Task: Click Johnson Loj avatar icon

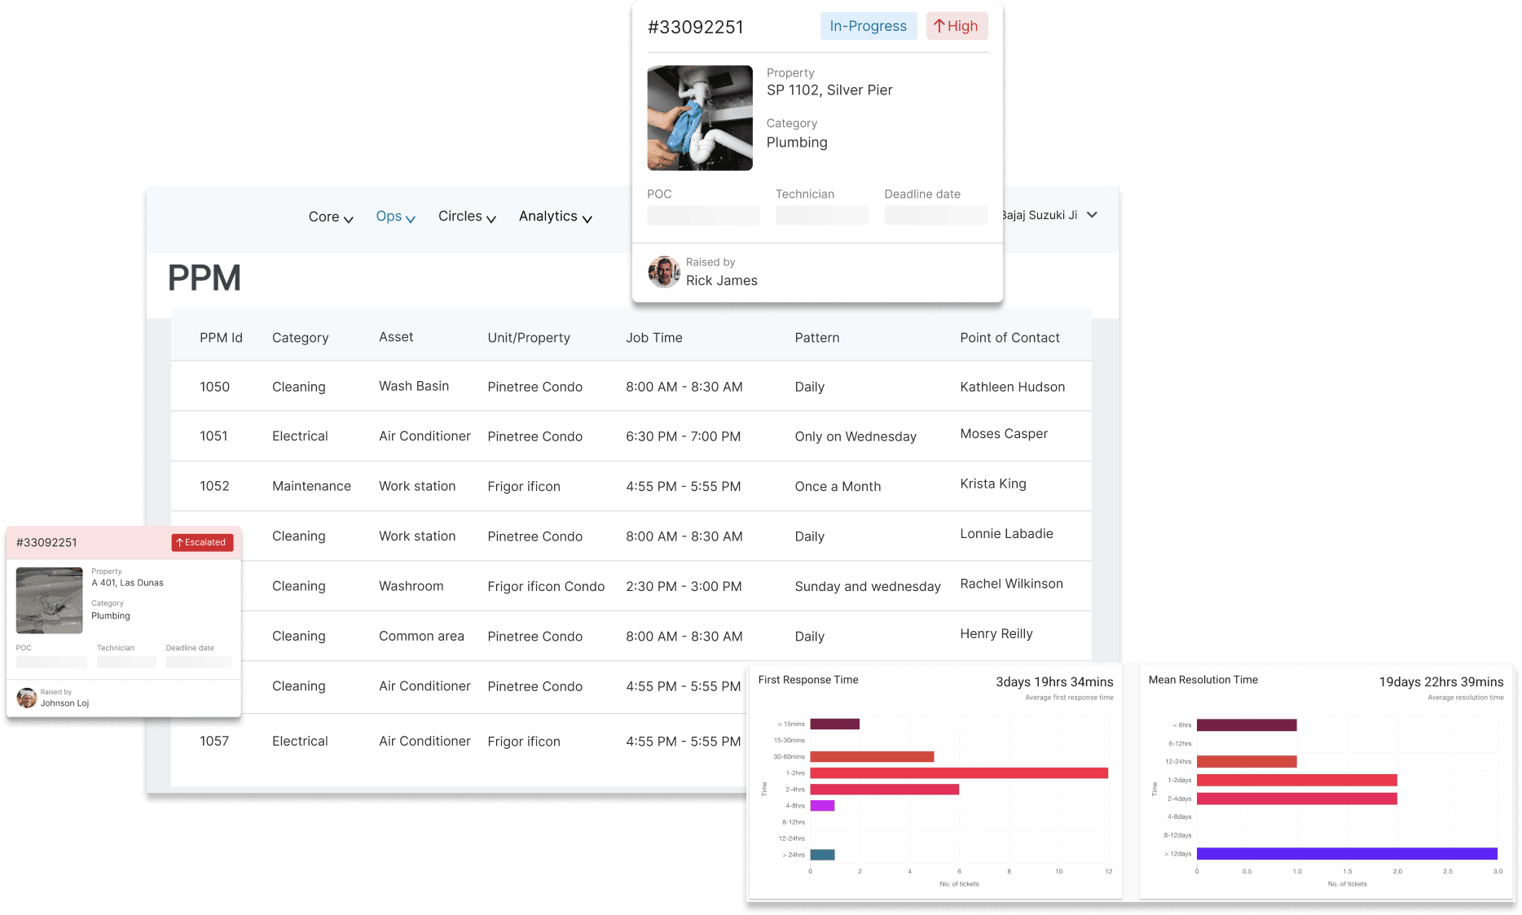Action: (x=27, y=698)
